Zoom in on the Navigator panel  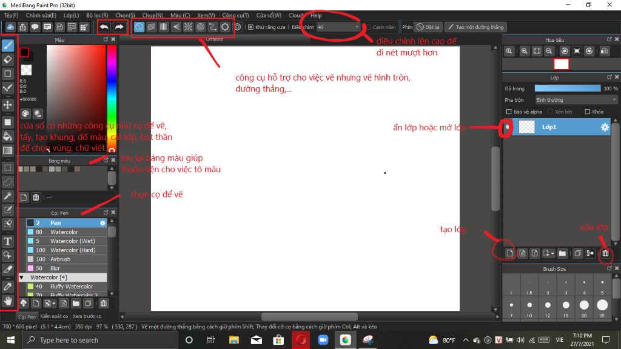coord(525,51)
